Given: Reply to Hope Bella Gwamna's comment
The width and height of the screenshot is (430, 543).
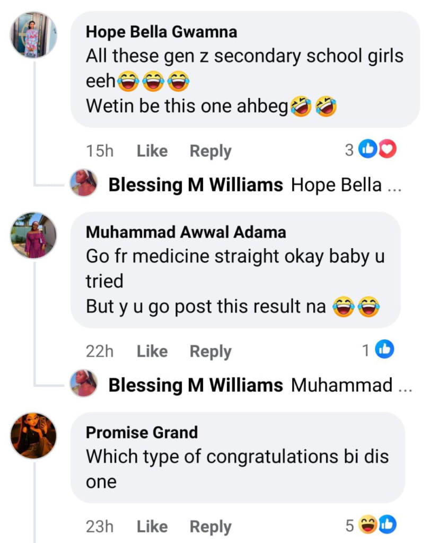Looking at the screenshot, I should [x=210, y=152].
